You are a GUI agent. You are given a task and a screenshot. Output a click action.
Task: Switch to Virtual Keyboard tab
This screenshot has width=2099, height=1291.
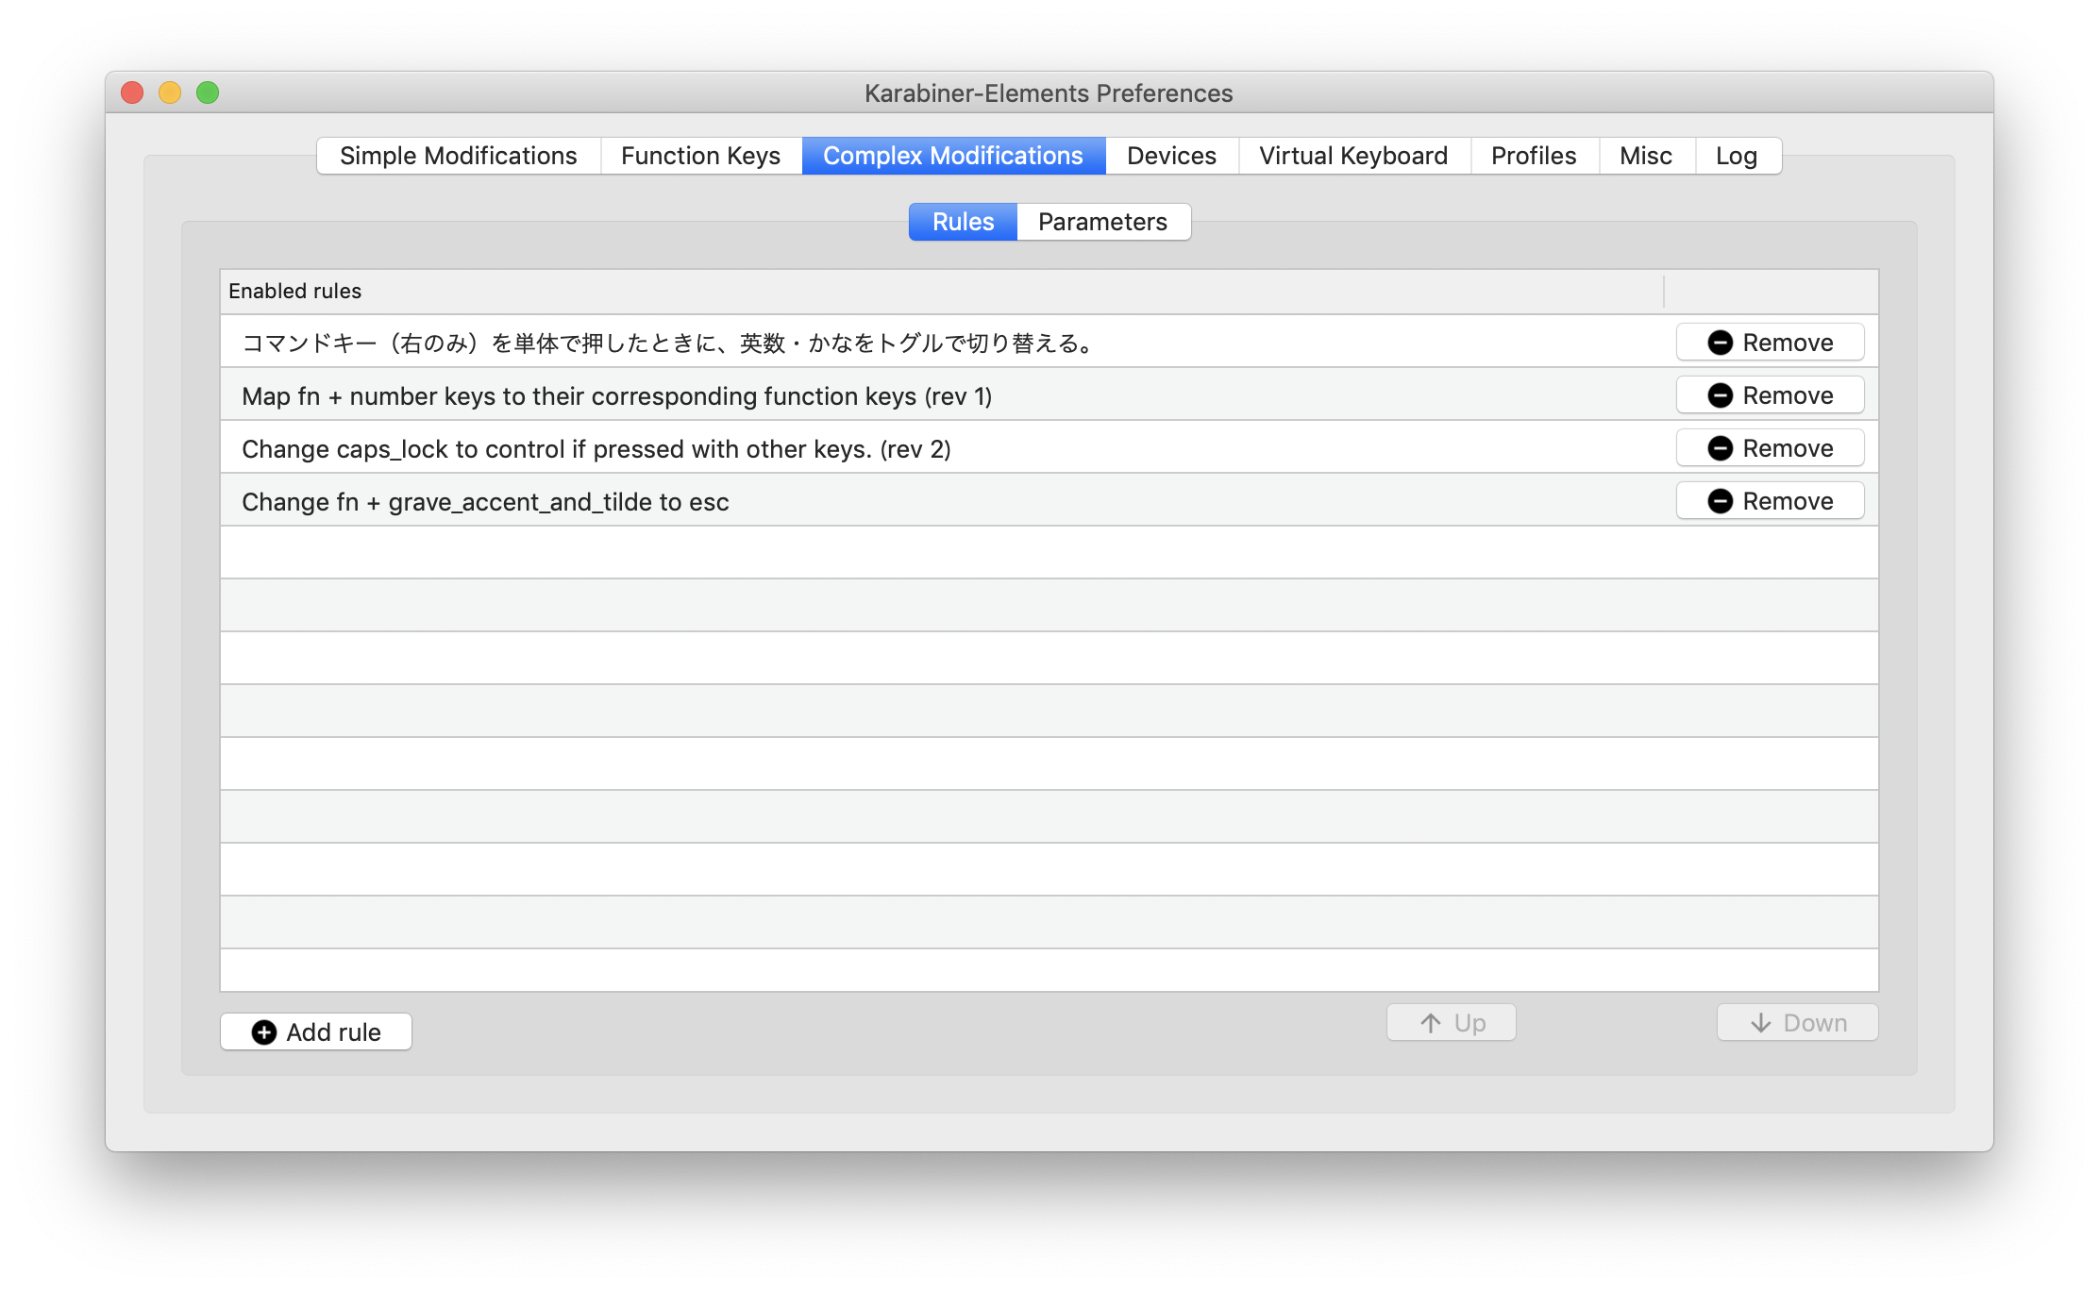(1353, 156)
